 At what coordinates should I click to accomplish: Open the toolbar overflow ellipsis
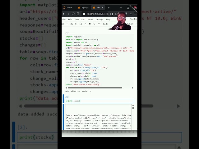136,24
